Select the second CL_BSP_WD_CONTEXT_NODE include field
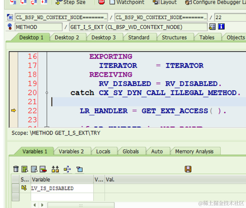Viewport: 246px width, 208px height. (161, 17)
